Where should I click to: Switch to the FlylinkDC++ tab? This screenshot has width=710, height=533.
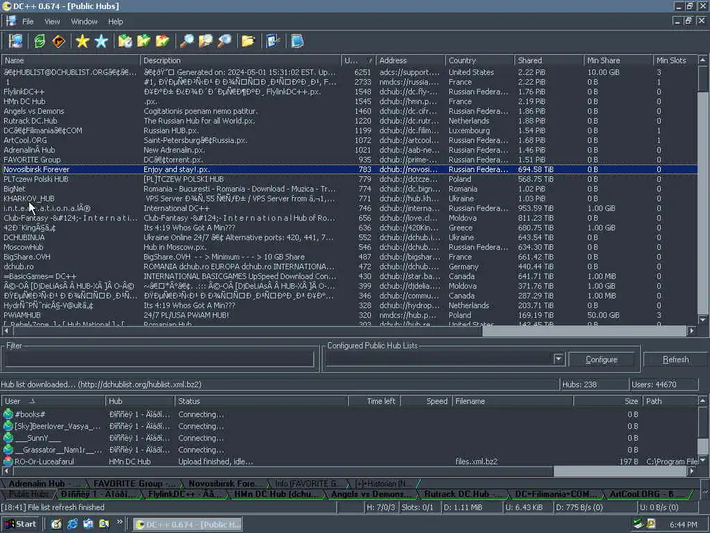tap(184, 494)
